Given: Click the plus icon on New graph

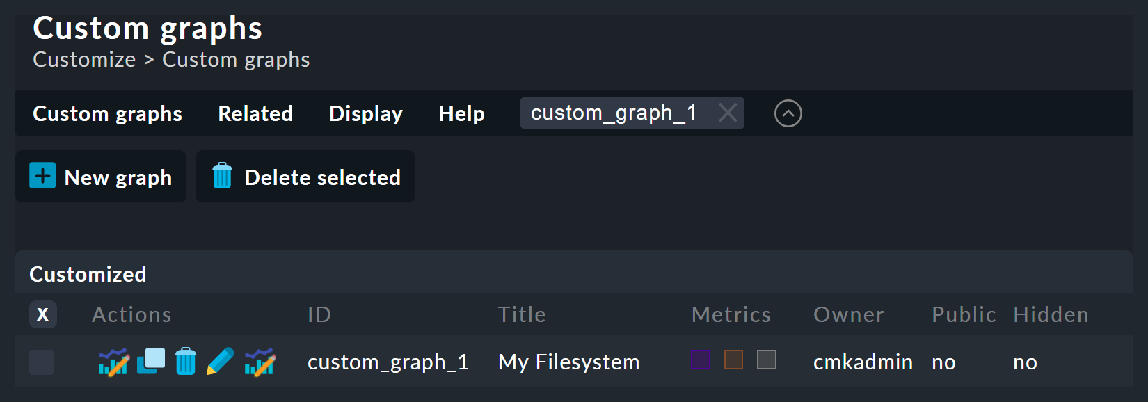Looking at the screenshot, I should click(42, 176).
